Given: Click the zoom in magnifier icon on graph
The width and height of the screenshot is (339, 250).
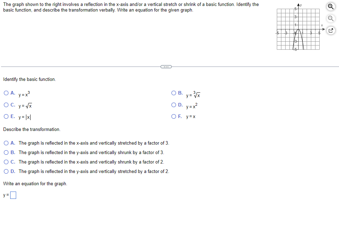Looking at the screenshot, I should coord(331,6).
